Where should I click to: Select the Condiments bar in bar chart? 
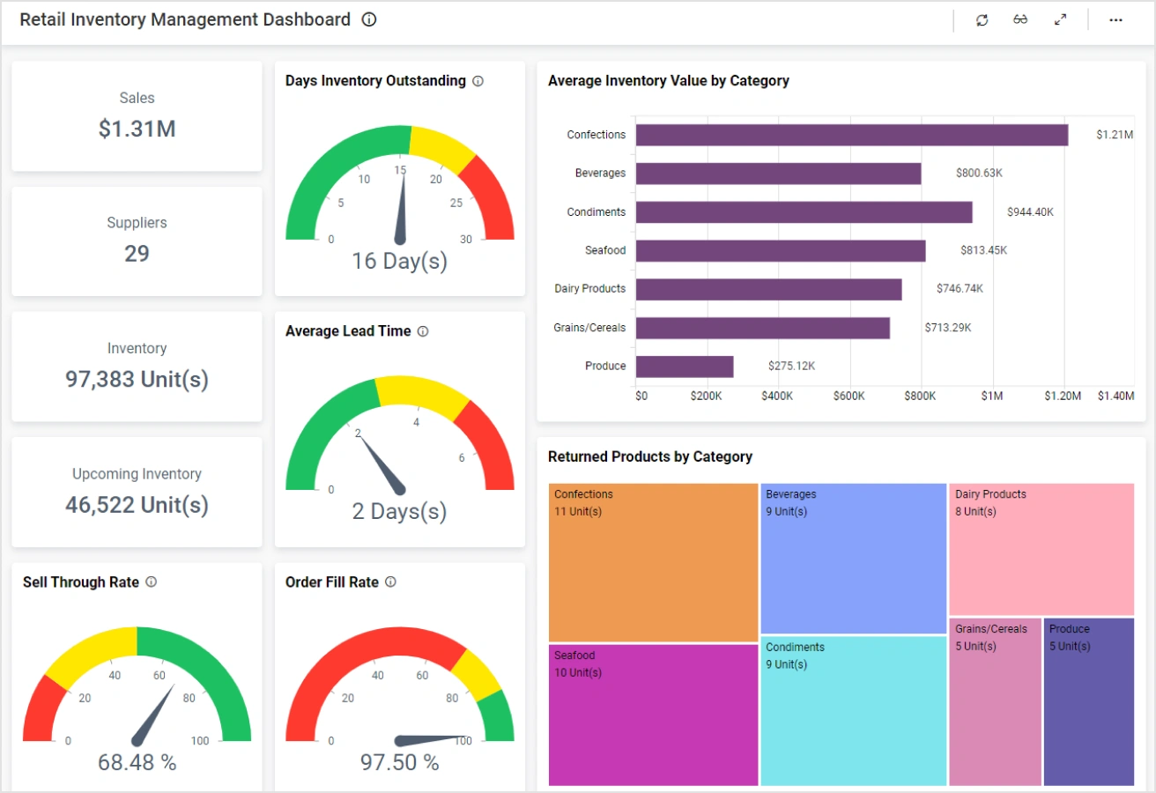(x=804, y=212)
